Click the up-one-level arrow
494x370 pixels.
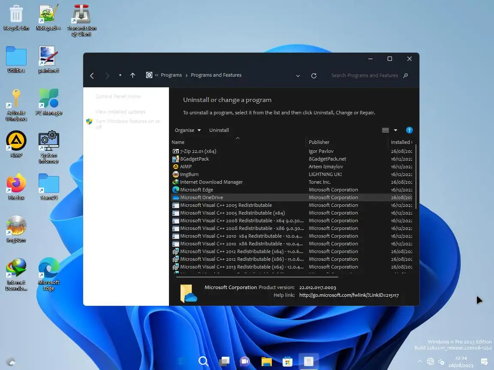click(133, 75)
